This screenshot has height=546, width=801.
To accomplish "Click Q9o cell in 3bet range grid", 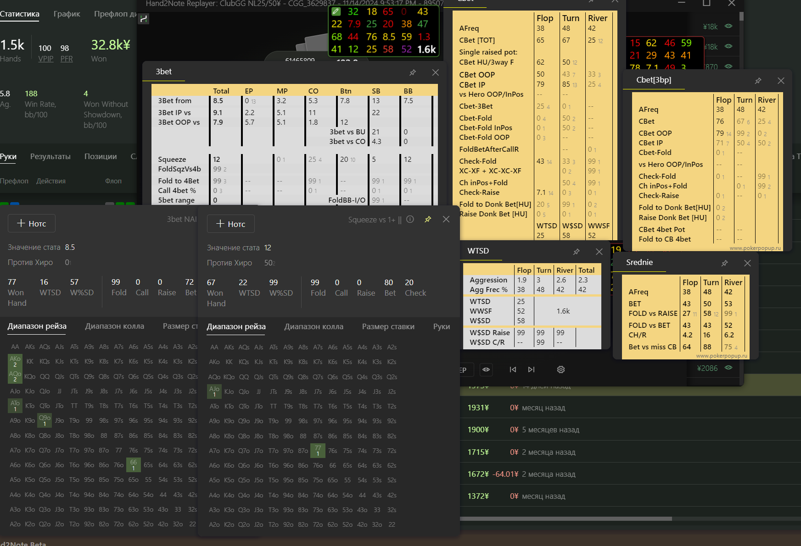I will [45, 420].
